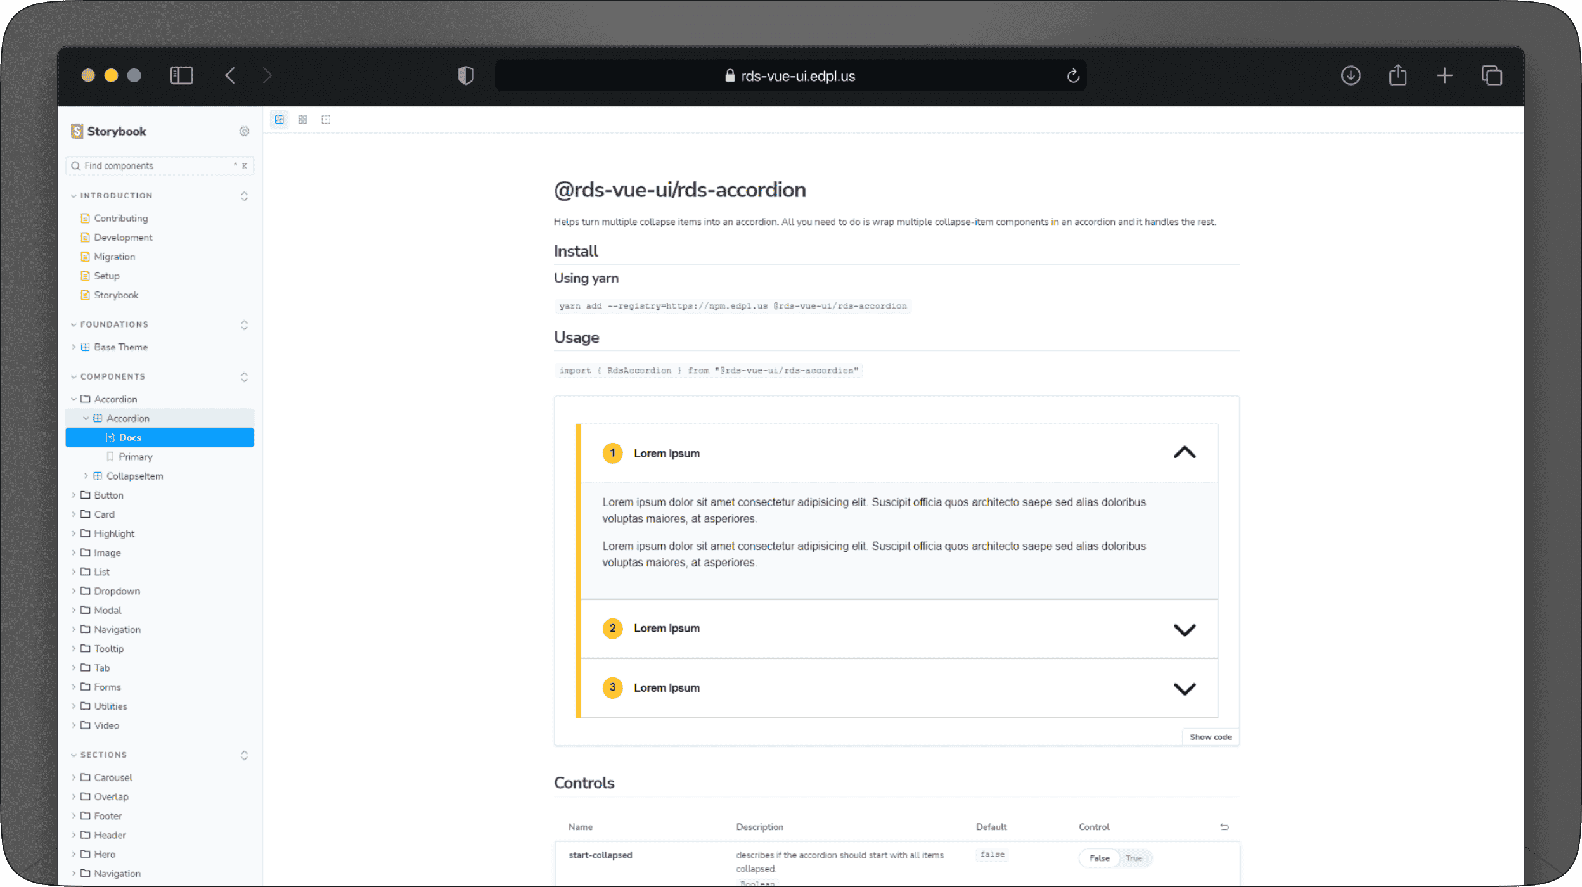Screen dimensions: 1582x887
Task: Show code for the accordion example
Action: (1211, 737)
